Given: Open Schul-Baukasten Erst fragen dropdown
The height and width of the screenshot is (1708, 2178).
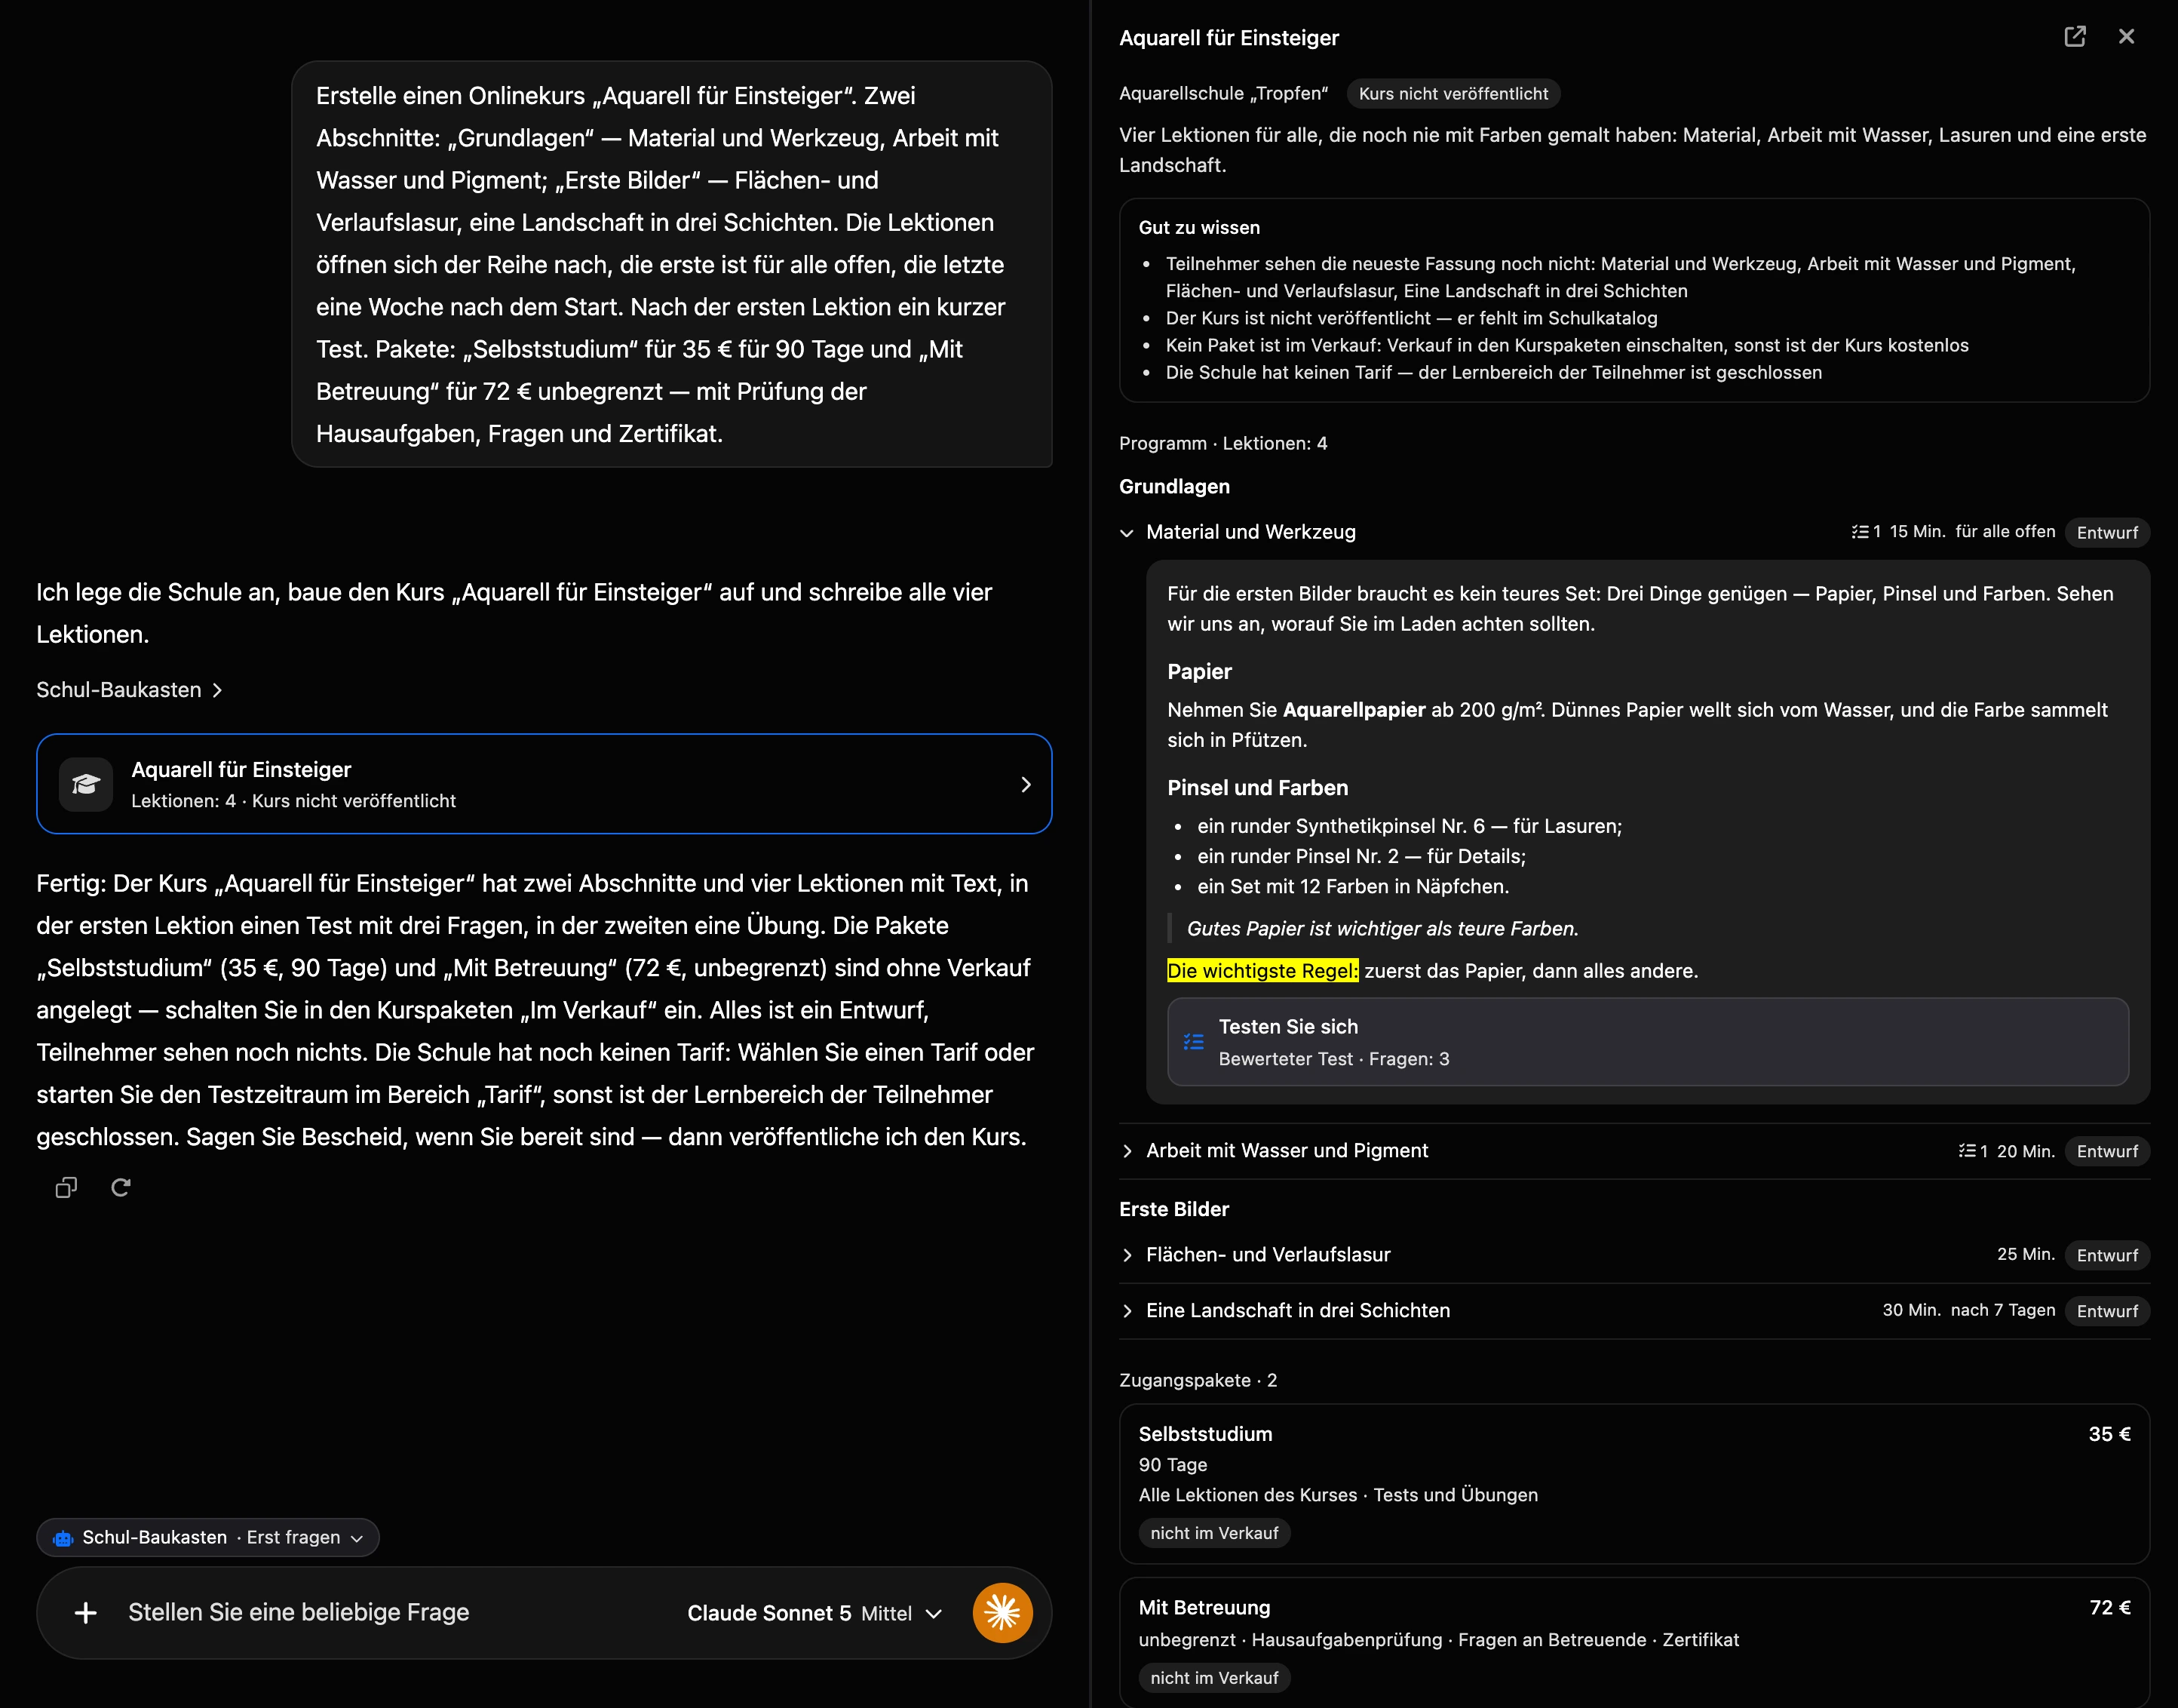Looking at the screenshot, I should (208, 1538).
